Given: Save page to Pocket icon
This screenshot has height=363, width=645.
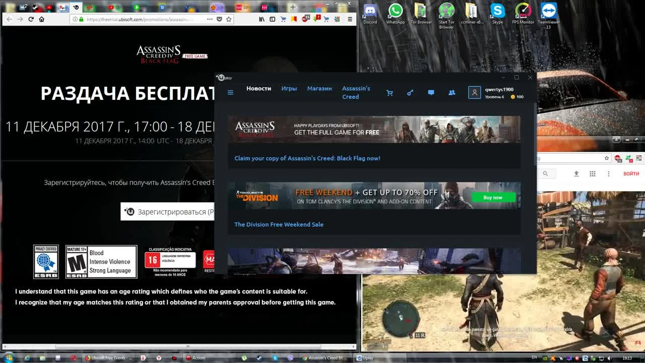Looking at the screenshot, I should 219,19.
